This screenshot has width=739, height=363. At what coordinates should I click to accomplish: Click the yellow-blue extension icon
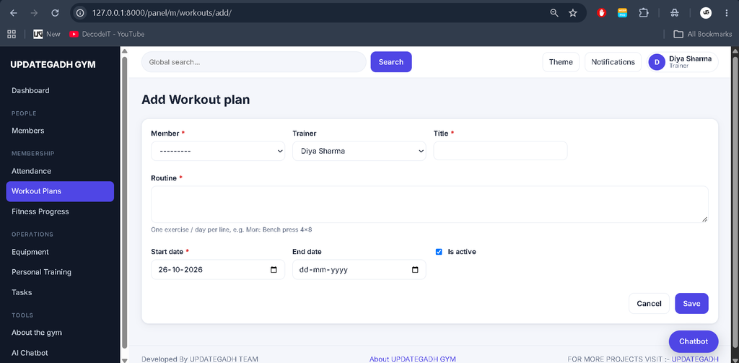coord(623,13)
